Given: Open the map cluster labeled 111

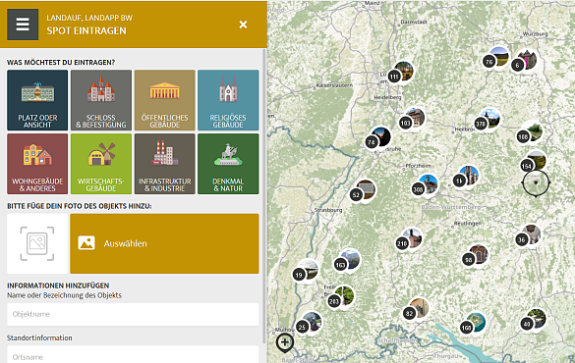Looking at the screenshot, I should pos(400,74).
